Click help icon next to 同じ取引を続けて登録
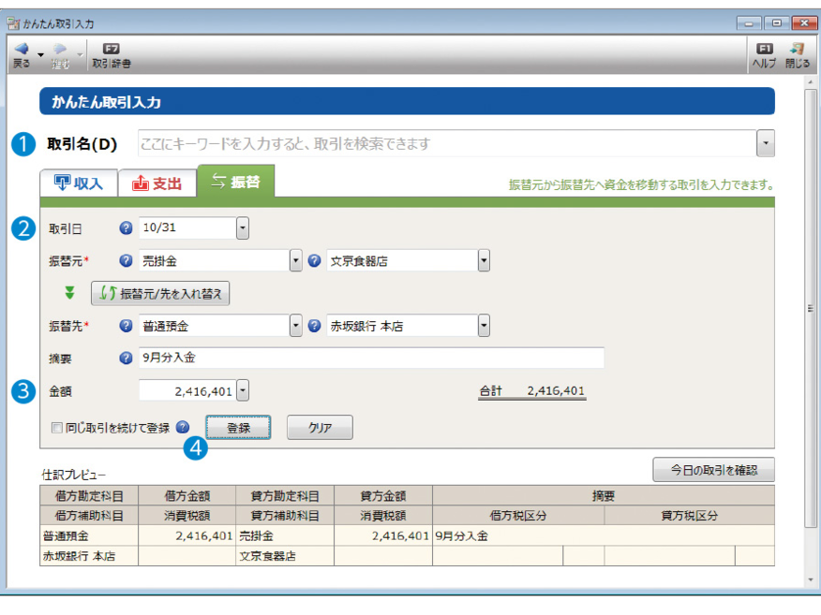The width and height of the screenshot is (821, 615). point(183,428)
